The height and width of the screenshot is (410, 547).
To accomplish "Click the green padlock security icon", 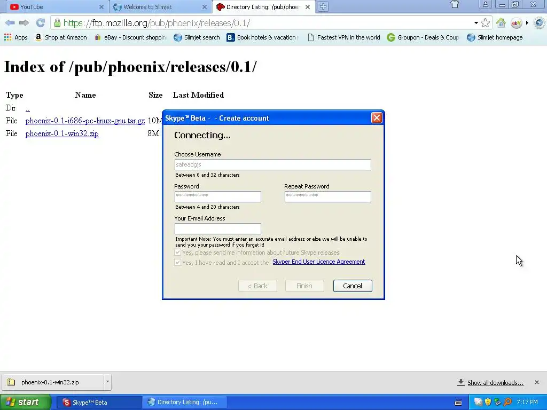I will tap(57, 23).
